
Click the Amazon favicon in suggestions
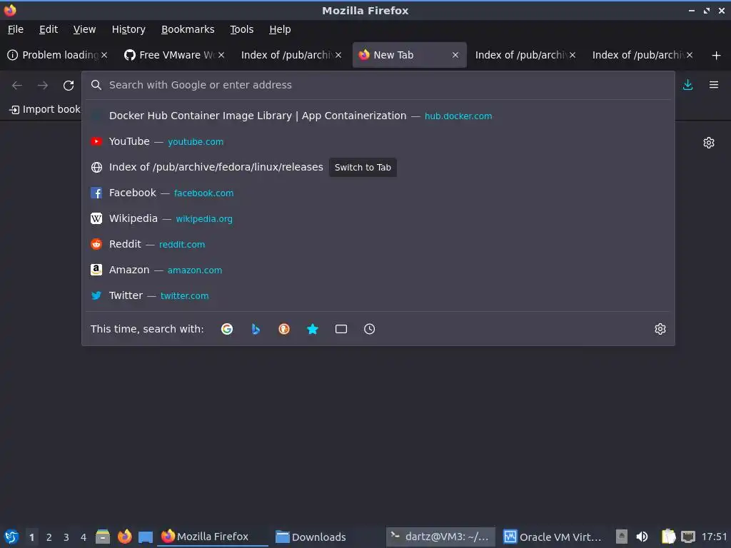coord(96,270)
